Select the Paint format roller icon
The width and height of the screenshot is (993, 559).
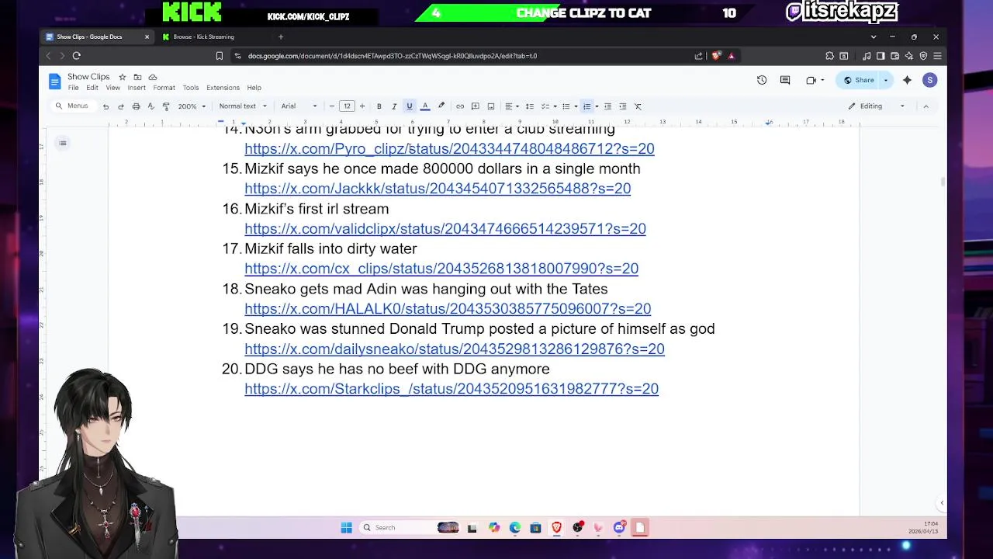(166, 106)
